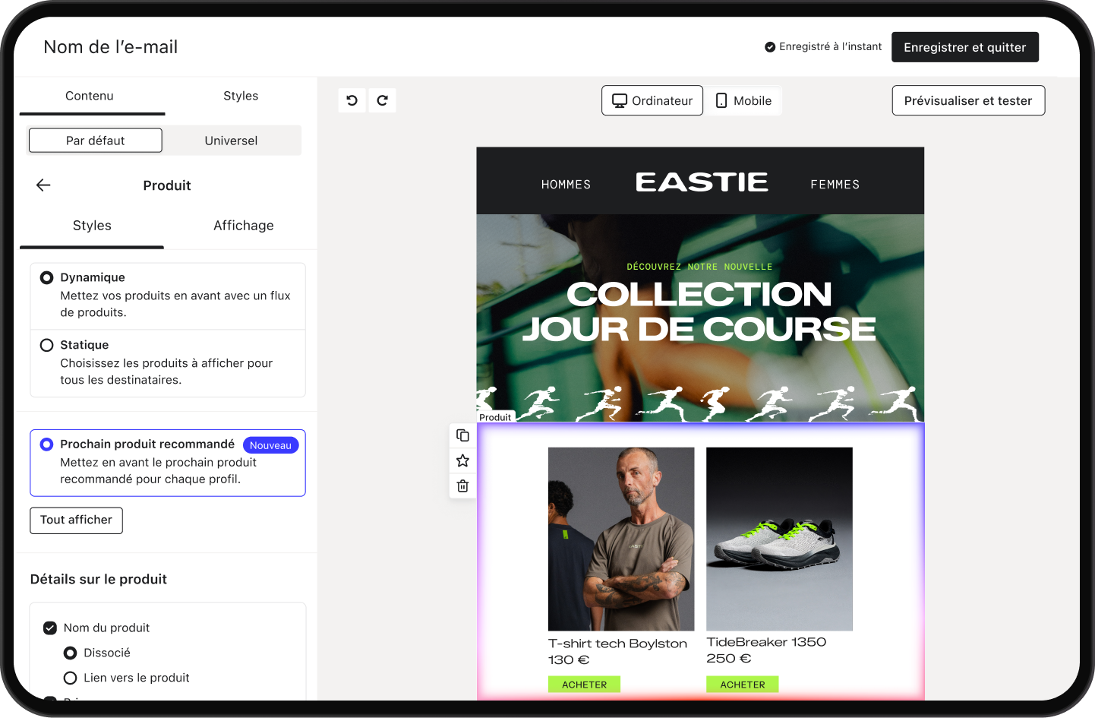The height and width of the screenshot is (718, 1095).
Task: Expand options with Tout afficher
Action: (x=76, y=520)
